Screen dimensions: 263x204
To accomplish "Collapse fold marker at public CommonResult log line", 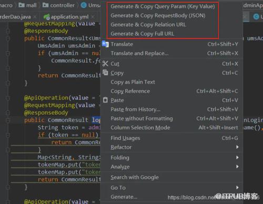I will (8, 120).
